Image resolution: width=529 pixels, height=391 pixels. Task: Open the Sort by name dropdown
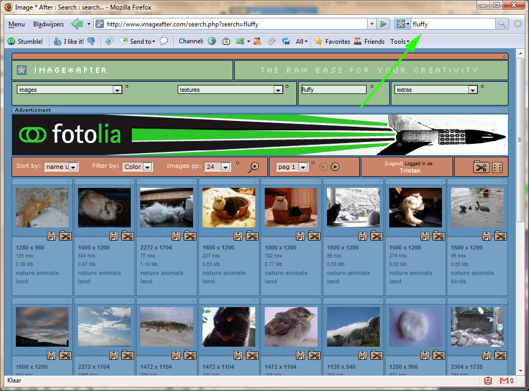click(x=61, y=166)
